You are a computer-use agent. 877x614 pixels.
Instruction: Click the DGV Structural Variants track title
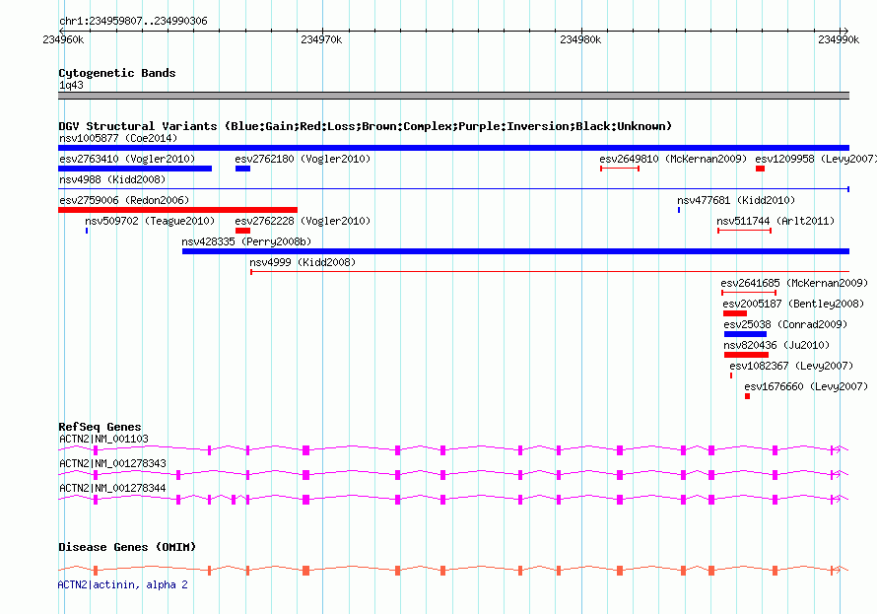365,126
